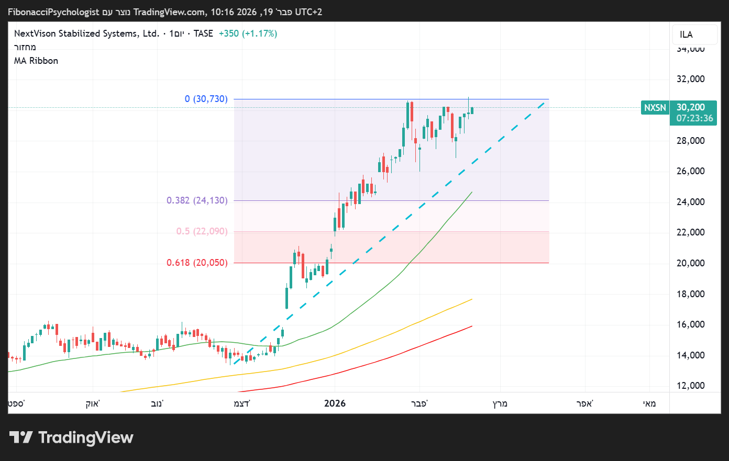Screen dimensions: 729x461
Task: Click the 28,000 price axis label
Action: point(691,140)
